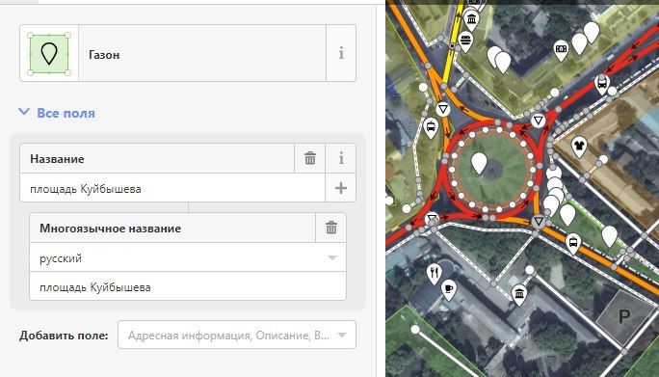Open the русский language dropdown
659x377 pixels.
(188, 257)
